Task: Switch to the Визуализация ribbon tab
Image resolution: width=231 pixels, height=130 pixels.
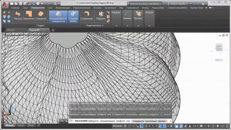Action: (x=63, y=8)
